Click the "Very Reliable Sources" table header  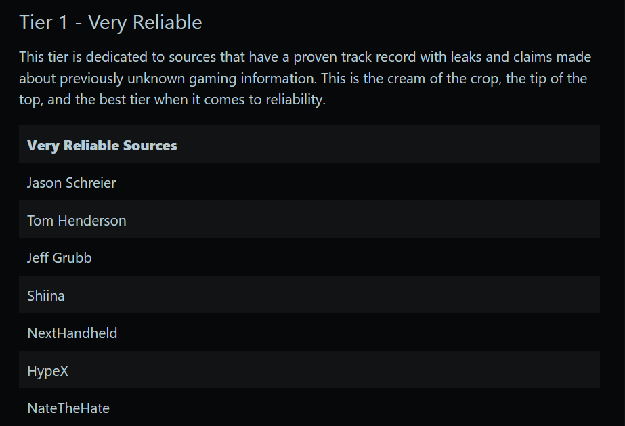point(102,146)
